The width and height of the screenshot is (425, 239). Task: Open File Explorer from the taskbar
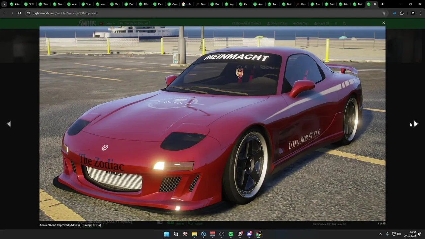coord(194,234)
